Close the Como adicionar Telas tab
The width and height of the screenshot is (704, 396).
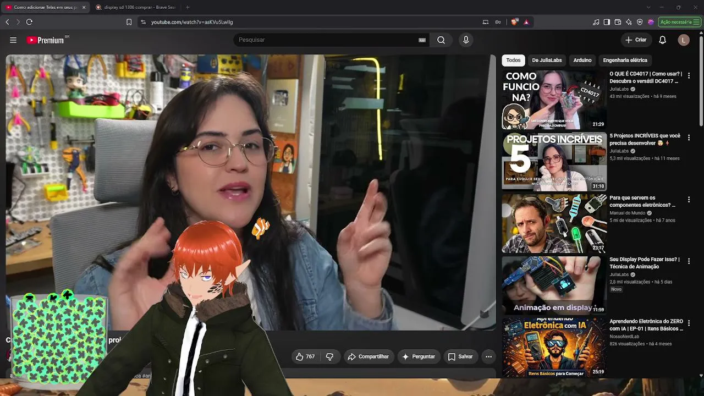click(84, 7)
